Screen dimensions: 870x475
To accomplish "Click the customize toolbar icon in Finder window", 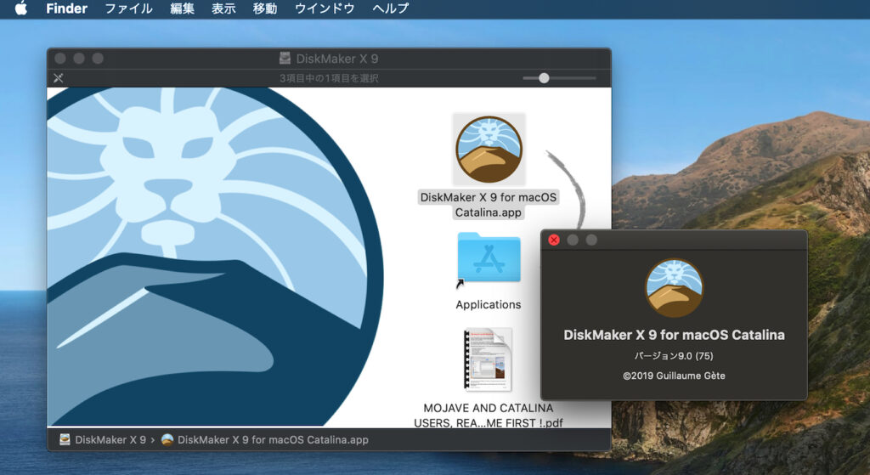I will tap(59, 78).
